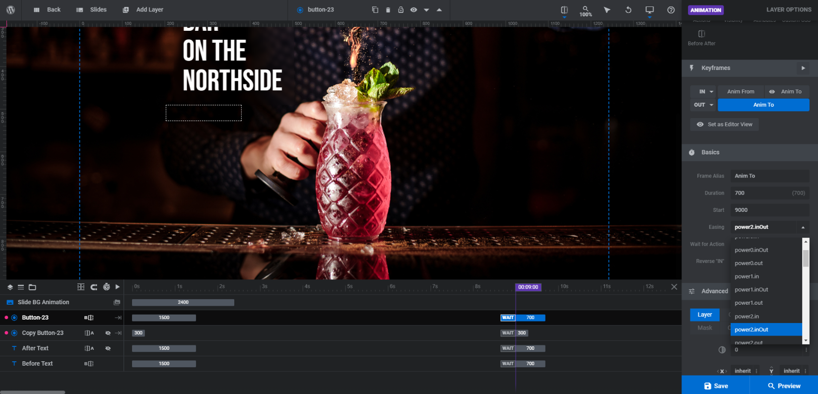Delete the button-23 layer with the trash icon

coord(388,10)
